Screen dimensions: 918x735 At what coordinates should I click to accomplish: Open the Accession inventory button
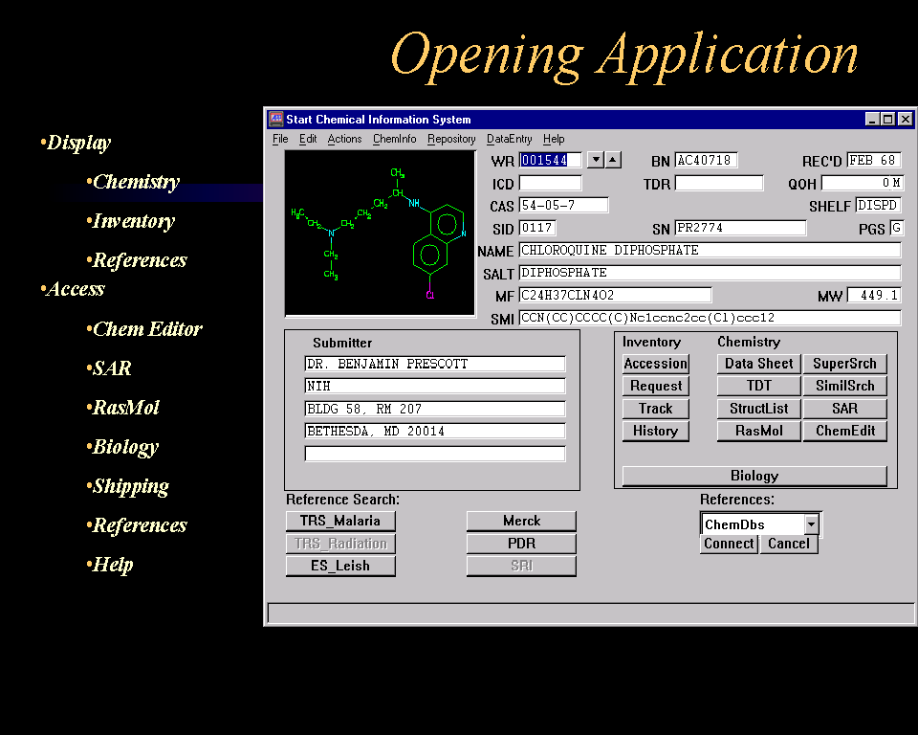(655, 364)
